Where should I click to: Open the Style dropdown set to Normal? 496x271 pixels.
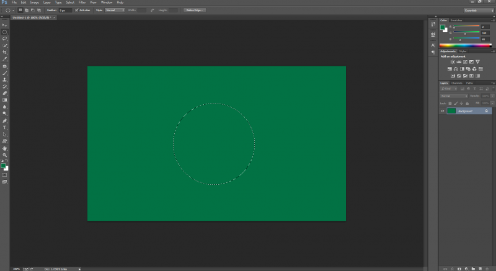[x=115, y=10]
